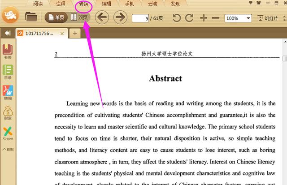Rotate page counterclockwise
Viewport: 287px width, 185px height.
[x=177, y=18]
